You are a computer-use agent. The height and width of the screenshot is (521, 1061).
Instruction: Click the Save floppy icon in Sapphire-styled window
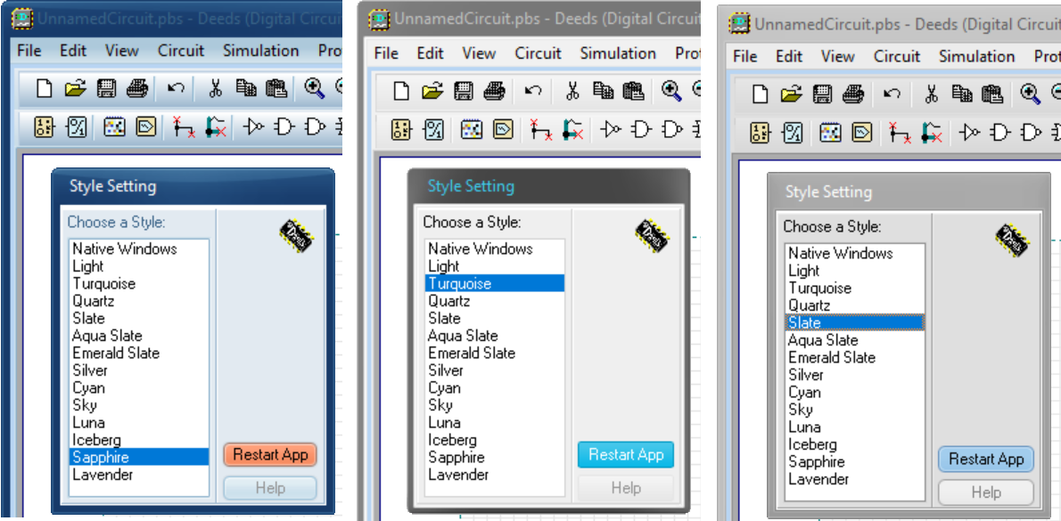pyautogui.click(x=107, y=88)
